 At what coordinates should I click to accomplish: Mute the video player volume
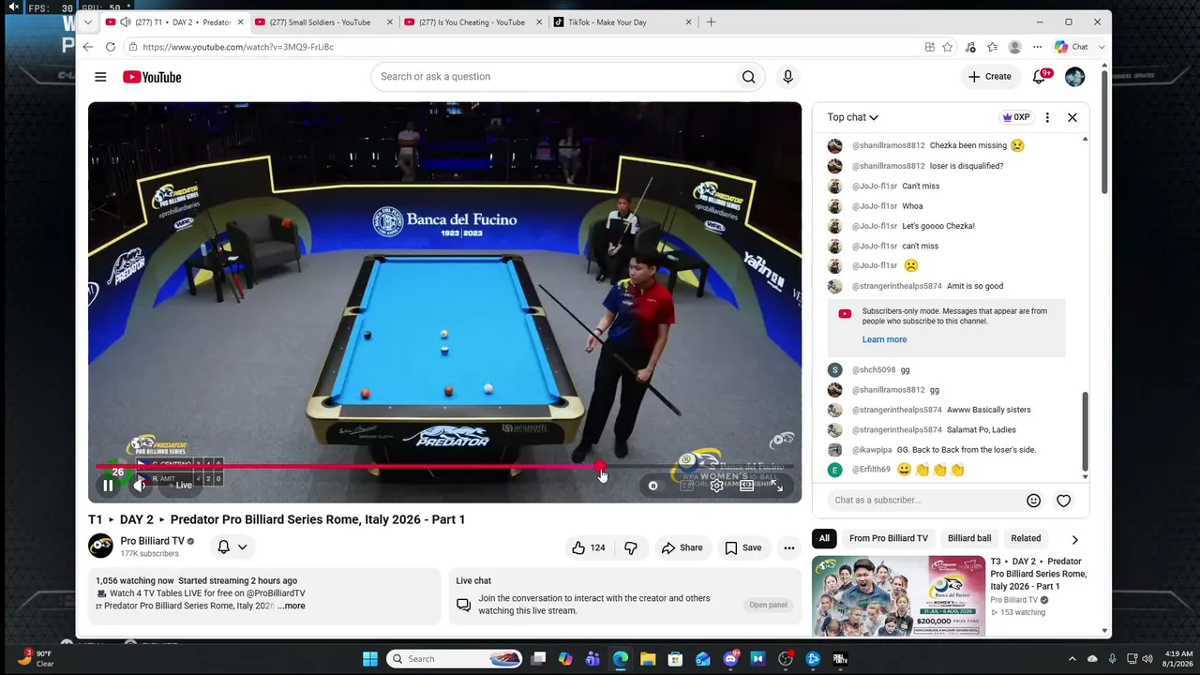[140, 485]
